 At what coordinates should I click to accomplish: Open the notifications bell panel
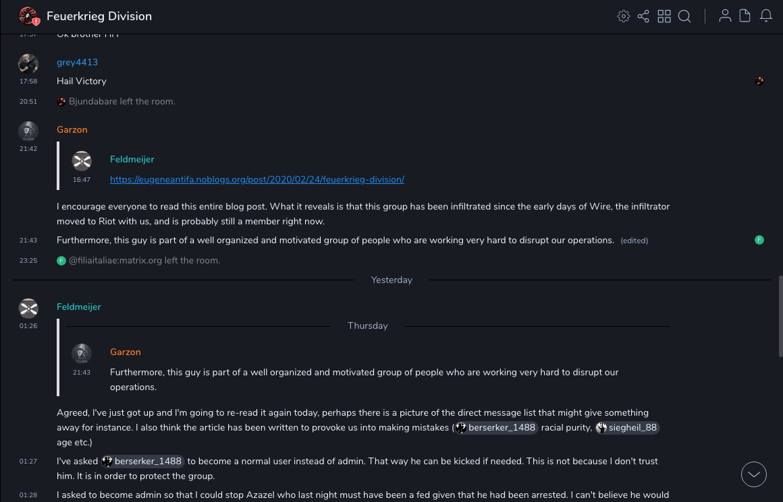[766, 16]
